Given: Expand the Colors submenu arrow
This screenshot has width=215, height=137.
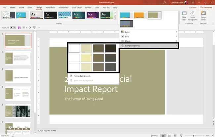Looking at the screenshot, I should click(176, 32).
